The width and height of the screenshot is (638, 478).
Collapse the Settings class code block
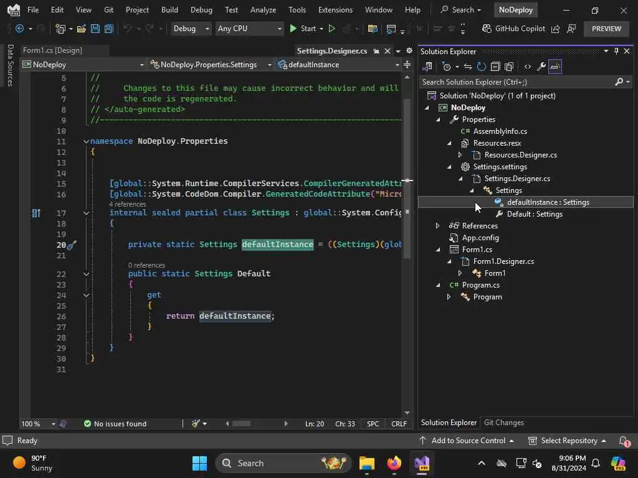(86, 213)
